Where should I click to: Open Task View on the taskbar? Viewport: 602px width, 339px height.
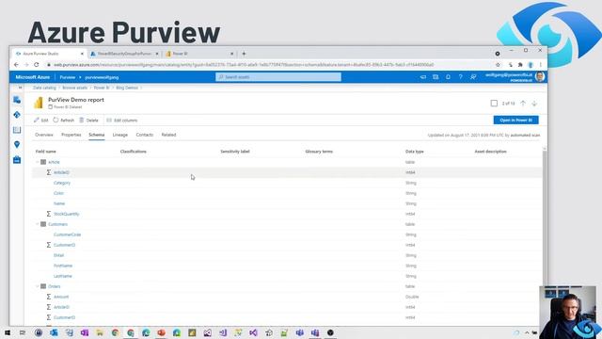(23, 332)
